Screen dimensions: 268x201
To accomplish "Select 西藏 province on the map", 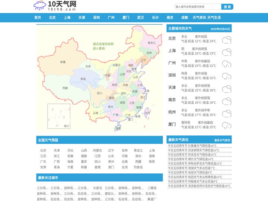I will point(65,88).
